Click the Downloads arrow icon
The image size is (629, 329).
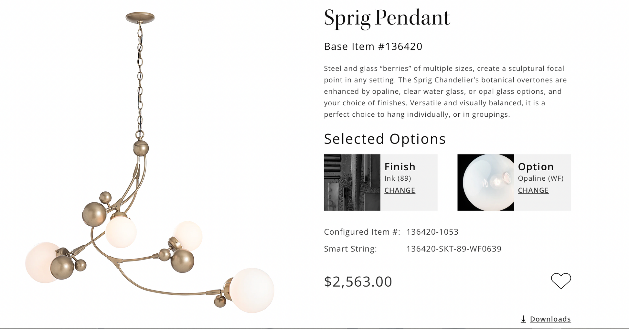tap(523, 319)
